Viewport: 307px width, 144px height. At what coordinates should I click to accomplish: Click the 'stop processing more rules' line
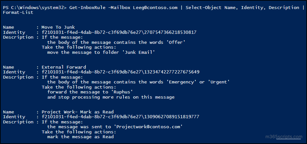[x=111, y=97]
